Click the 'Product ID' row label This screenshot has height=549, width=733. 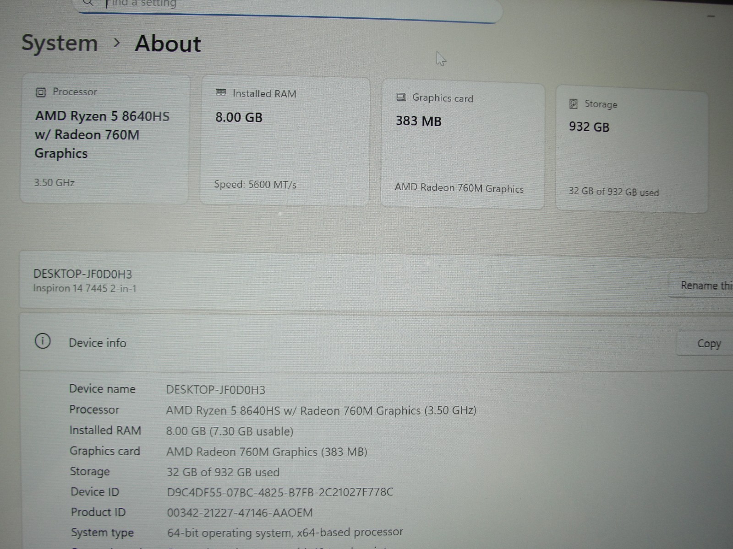click(98, 512)
